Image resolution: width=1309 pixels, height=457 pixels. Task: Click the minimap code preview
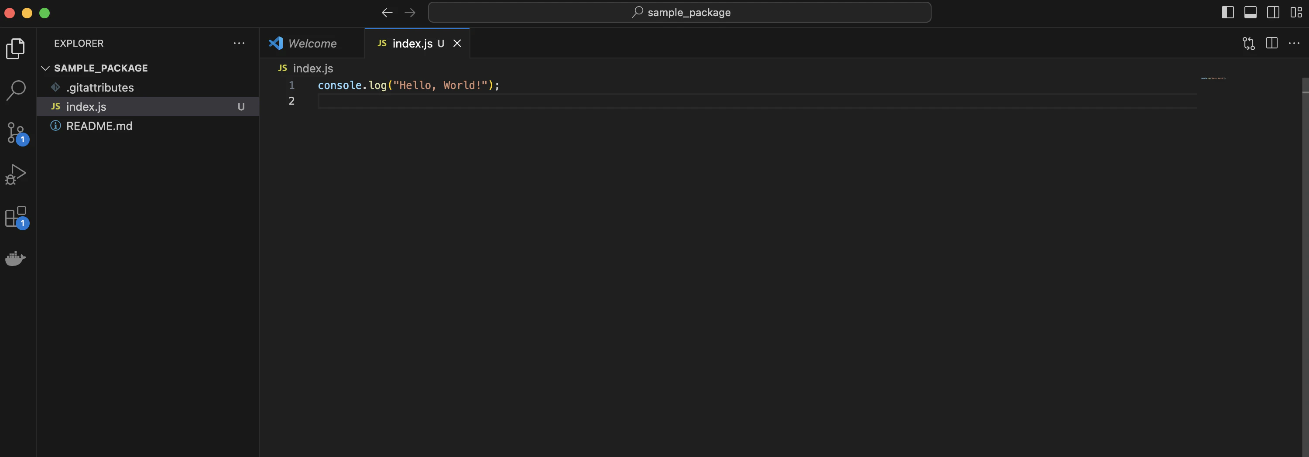point(1213,78)
